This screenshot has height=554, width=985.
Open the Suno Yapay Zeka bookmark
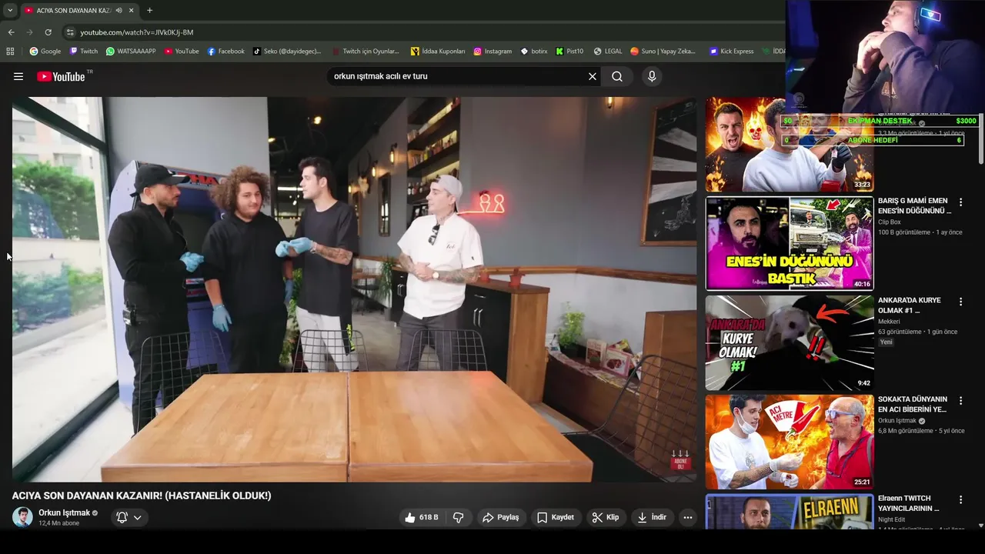(663, 52)
